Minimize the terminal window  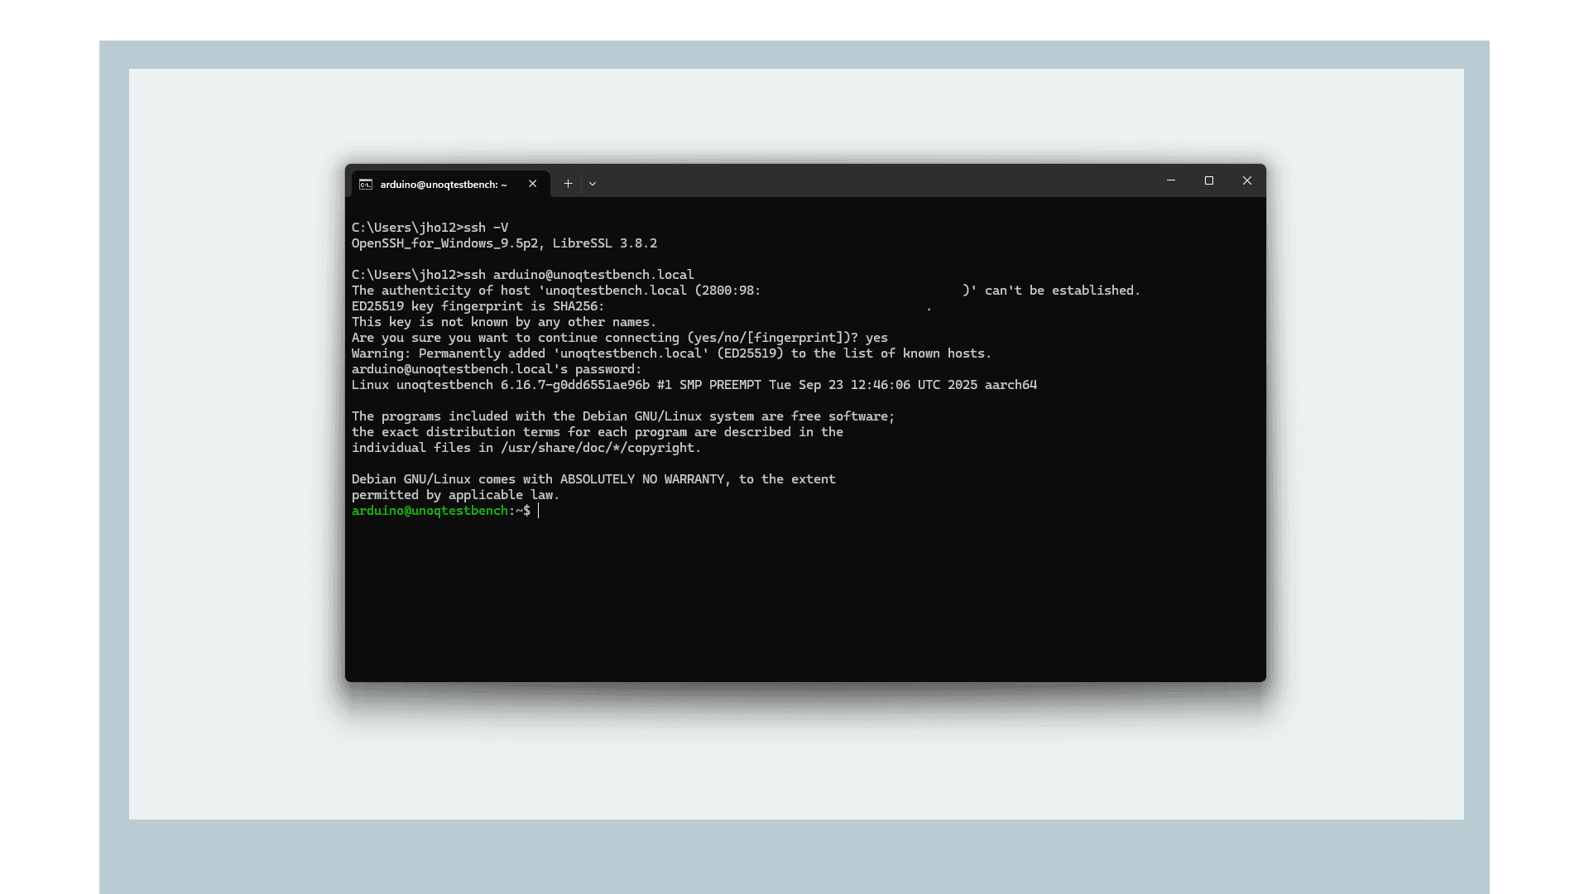point(1169,180)
